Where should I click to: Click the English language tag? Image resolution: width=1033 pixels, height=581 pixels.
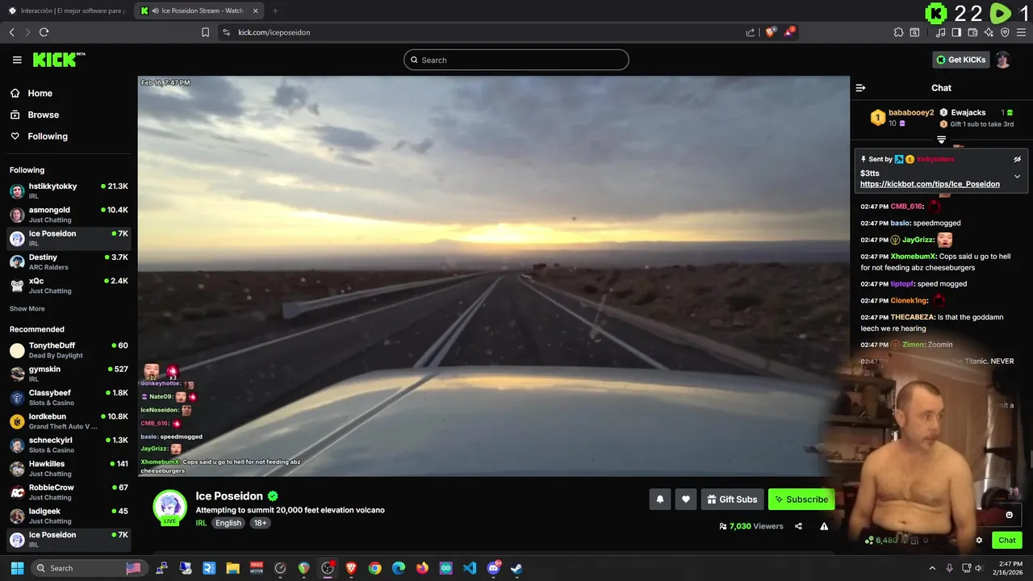(228, 523)
